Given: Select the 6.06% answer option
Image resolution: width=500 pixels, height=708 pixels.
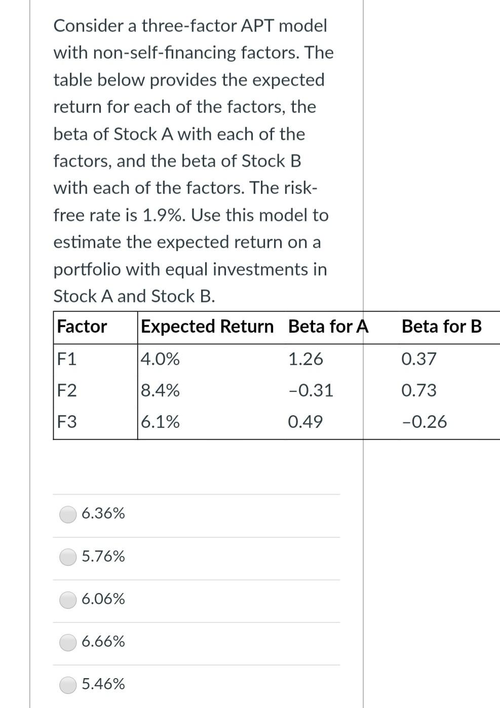Looking at the screenshot, I should 67,600.
